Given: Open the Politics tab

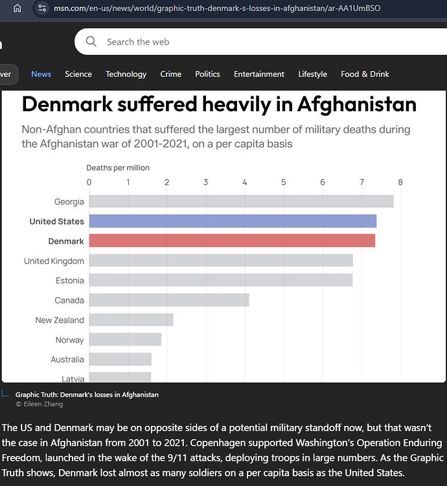Looking at the screenshot, I should [x=207, y=74].
